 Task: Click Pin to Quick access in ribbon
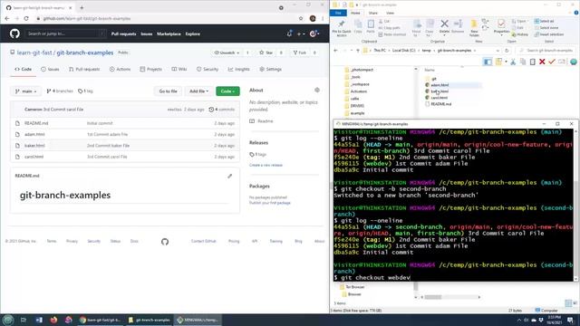pyautogui.click(x=341, y=28)
